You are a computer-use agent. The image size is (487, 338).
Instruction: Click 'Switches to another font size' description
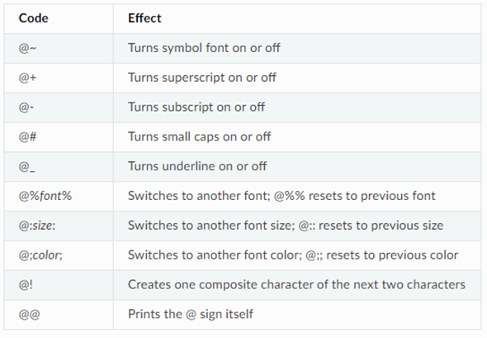(286, 226)
